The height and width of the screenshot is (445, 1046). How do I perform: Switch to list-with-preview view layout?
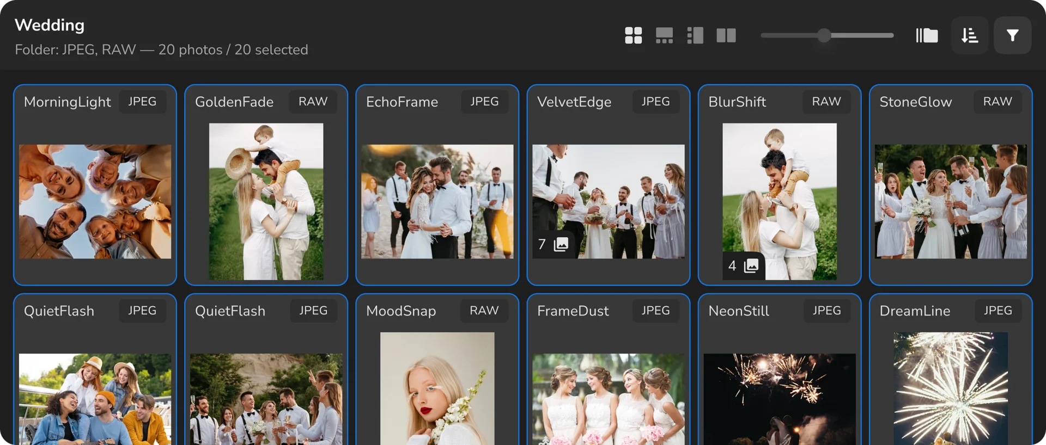click(695, 35)
